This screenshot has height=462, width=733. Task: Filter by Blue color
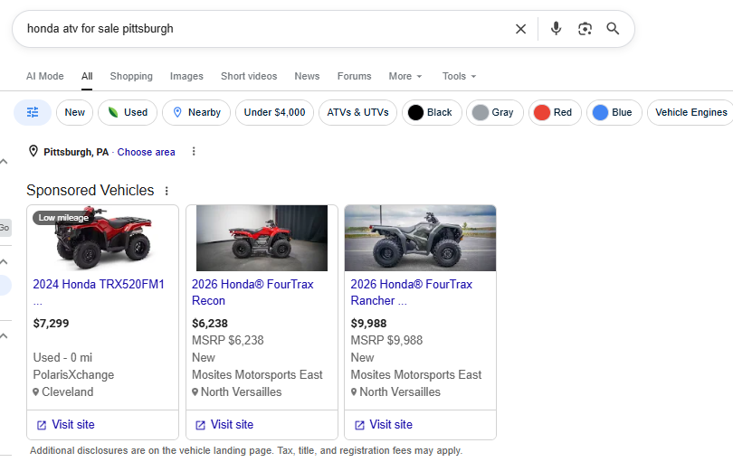click(x=614, y=112)
